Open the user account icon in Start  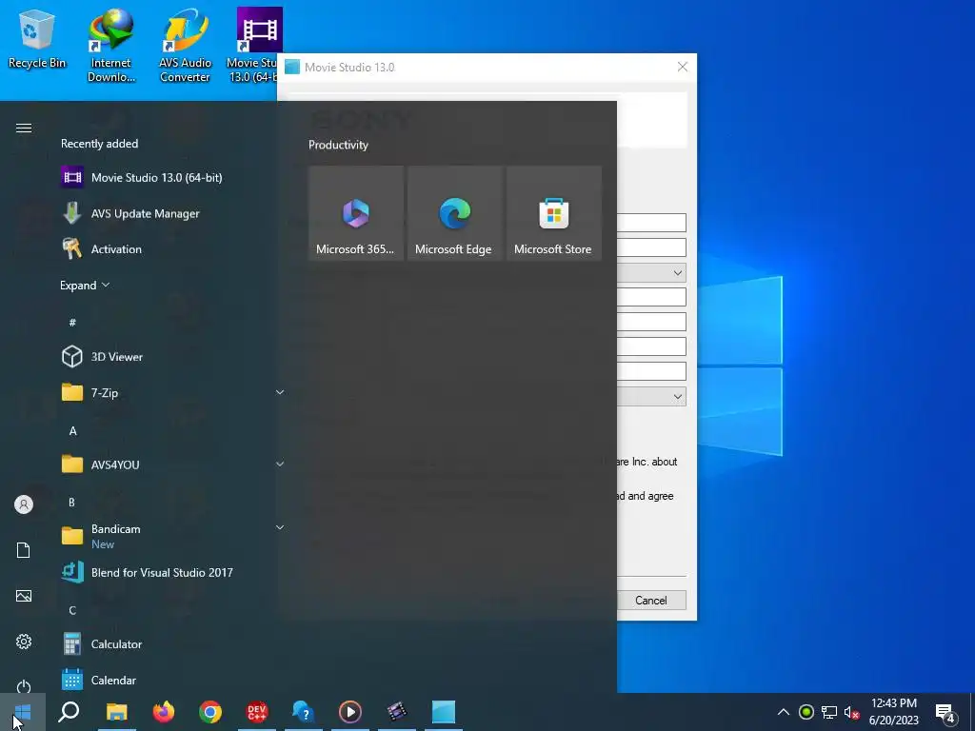point(24,504)
